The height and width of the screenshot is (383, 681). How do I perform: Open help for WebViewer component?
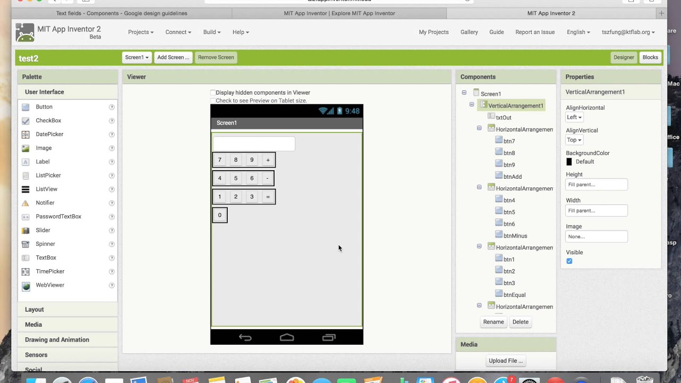(x=112, y=285)
